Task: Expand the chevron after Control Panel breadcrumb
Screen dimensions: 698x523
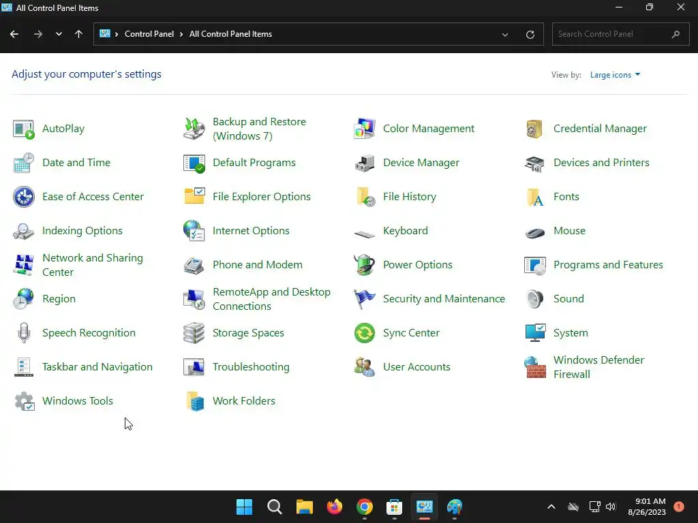Action: tap(181, 34)
